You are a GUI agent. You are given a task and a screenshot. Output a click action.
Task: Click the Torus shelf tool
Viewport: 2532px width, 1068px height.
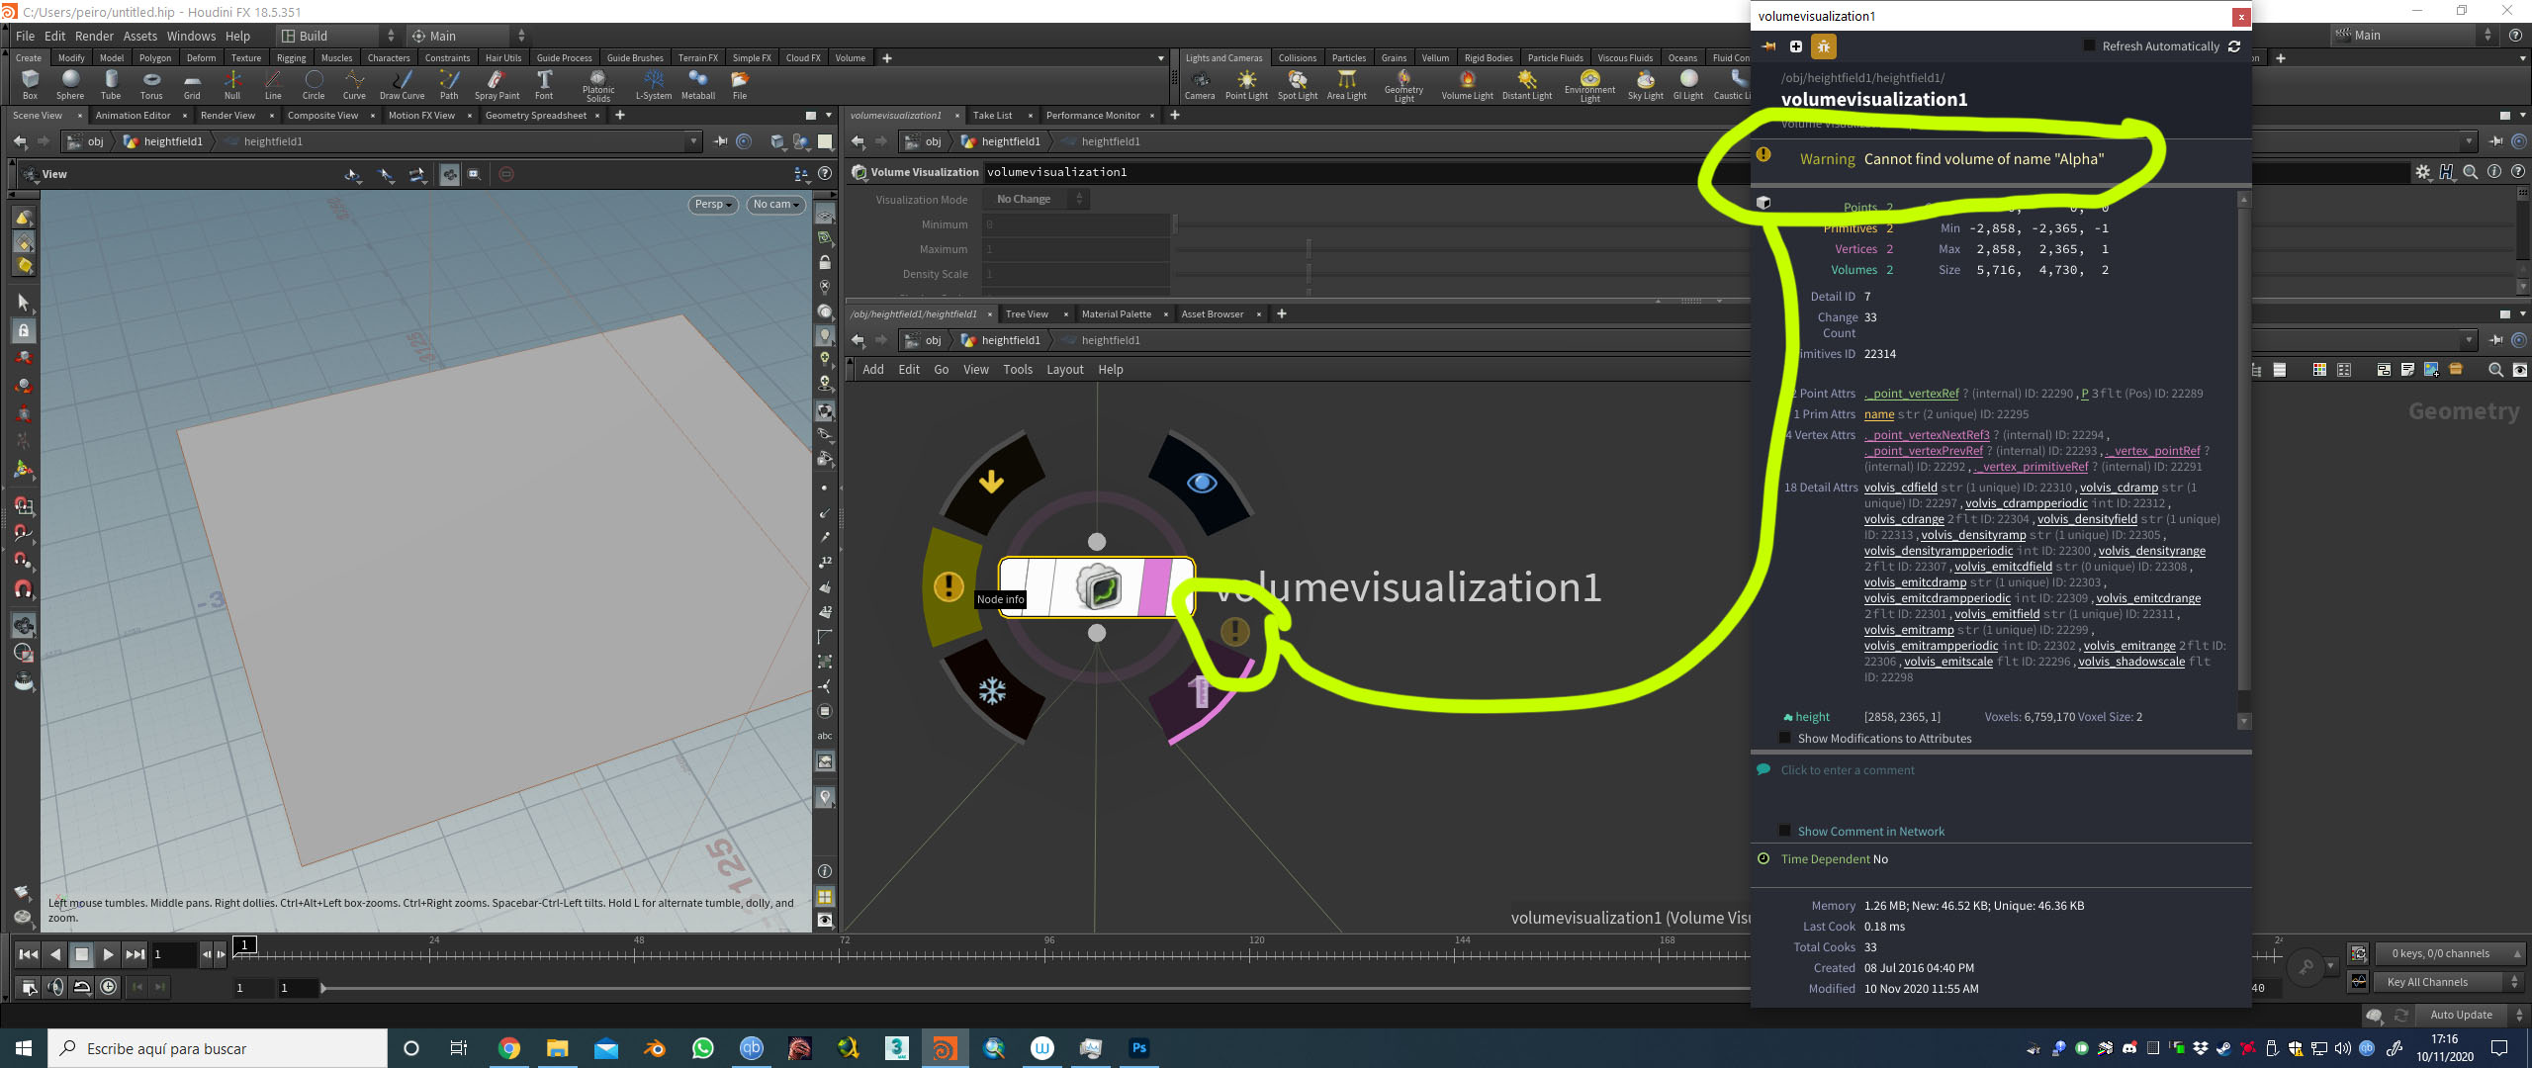151,84
